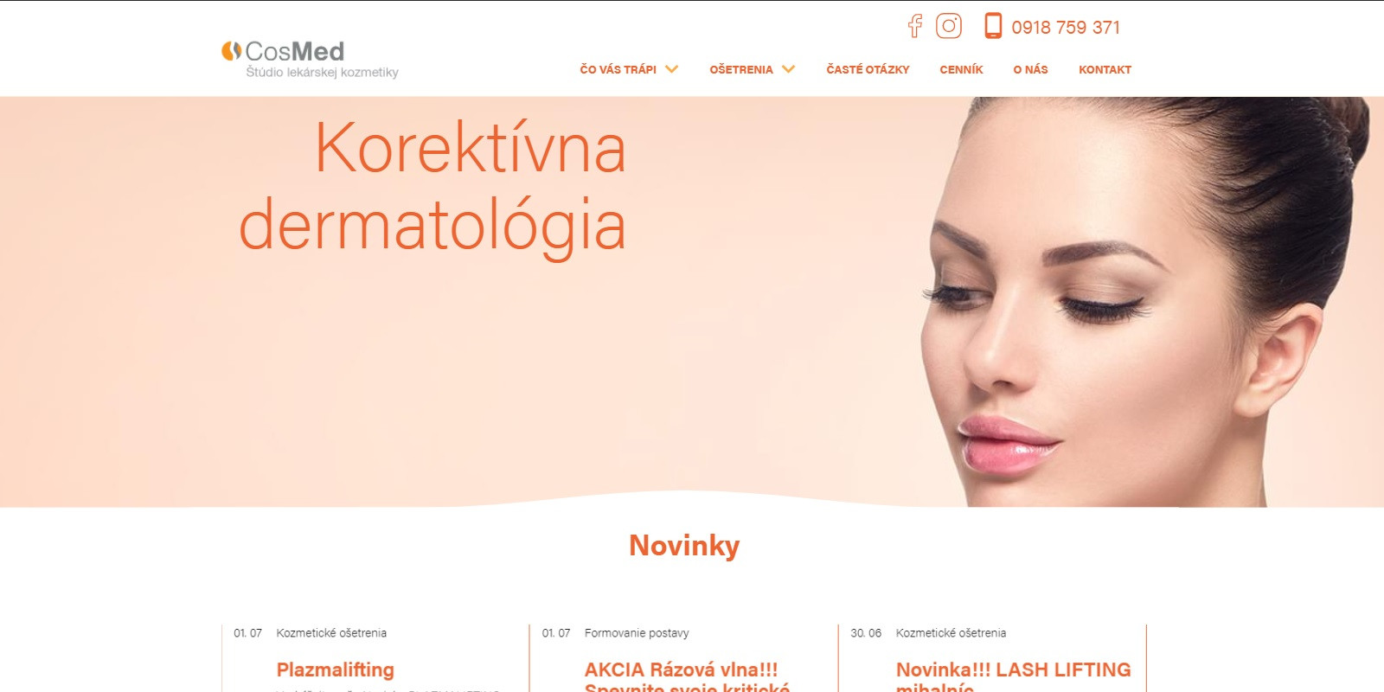
Task: Select Kozmetické ošetrenia category above Plazmalifting
Action: coord(331,633)
